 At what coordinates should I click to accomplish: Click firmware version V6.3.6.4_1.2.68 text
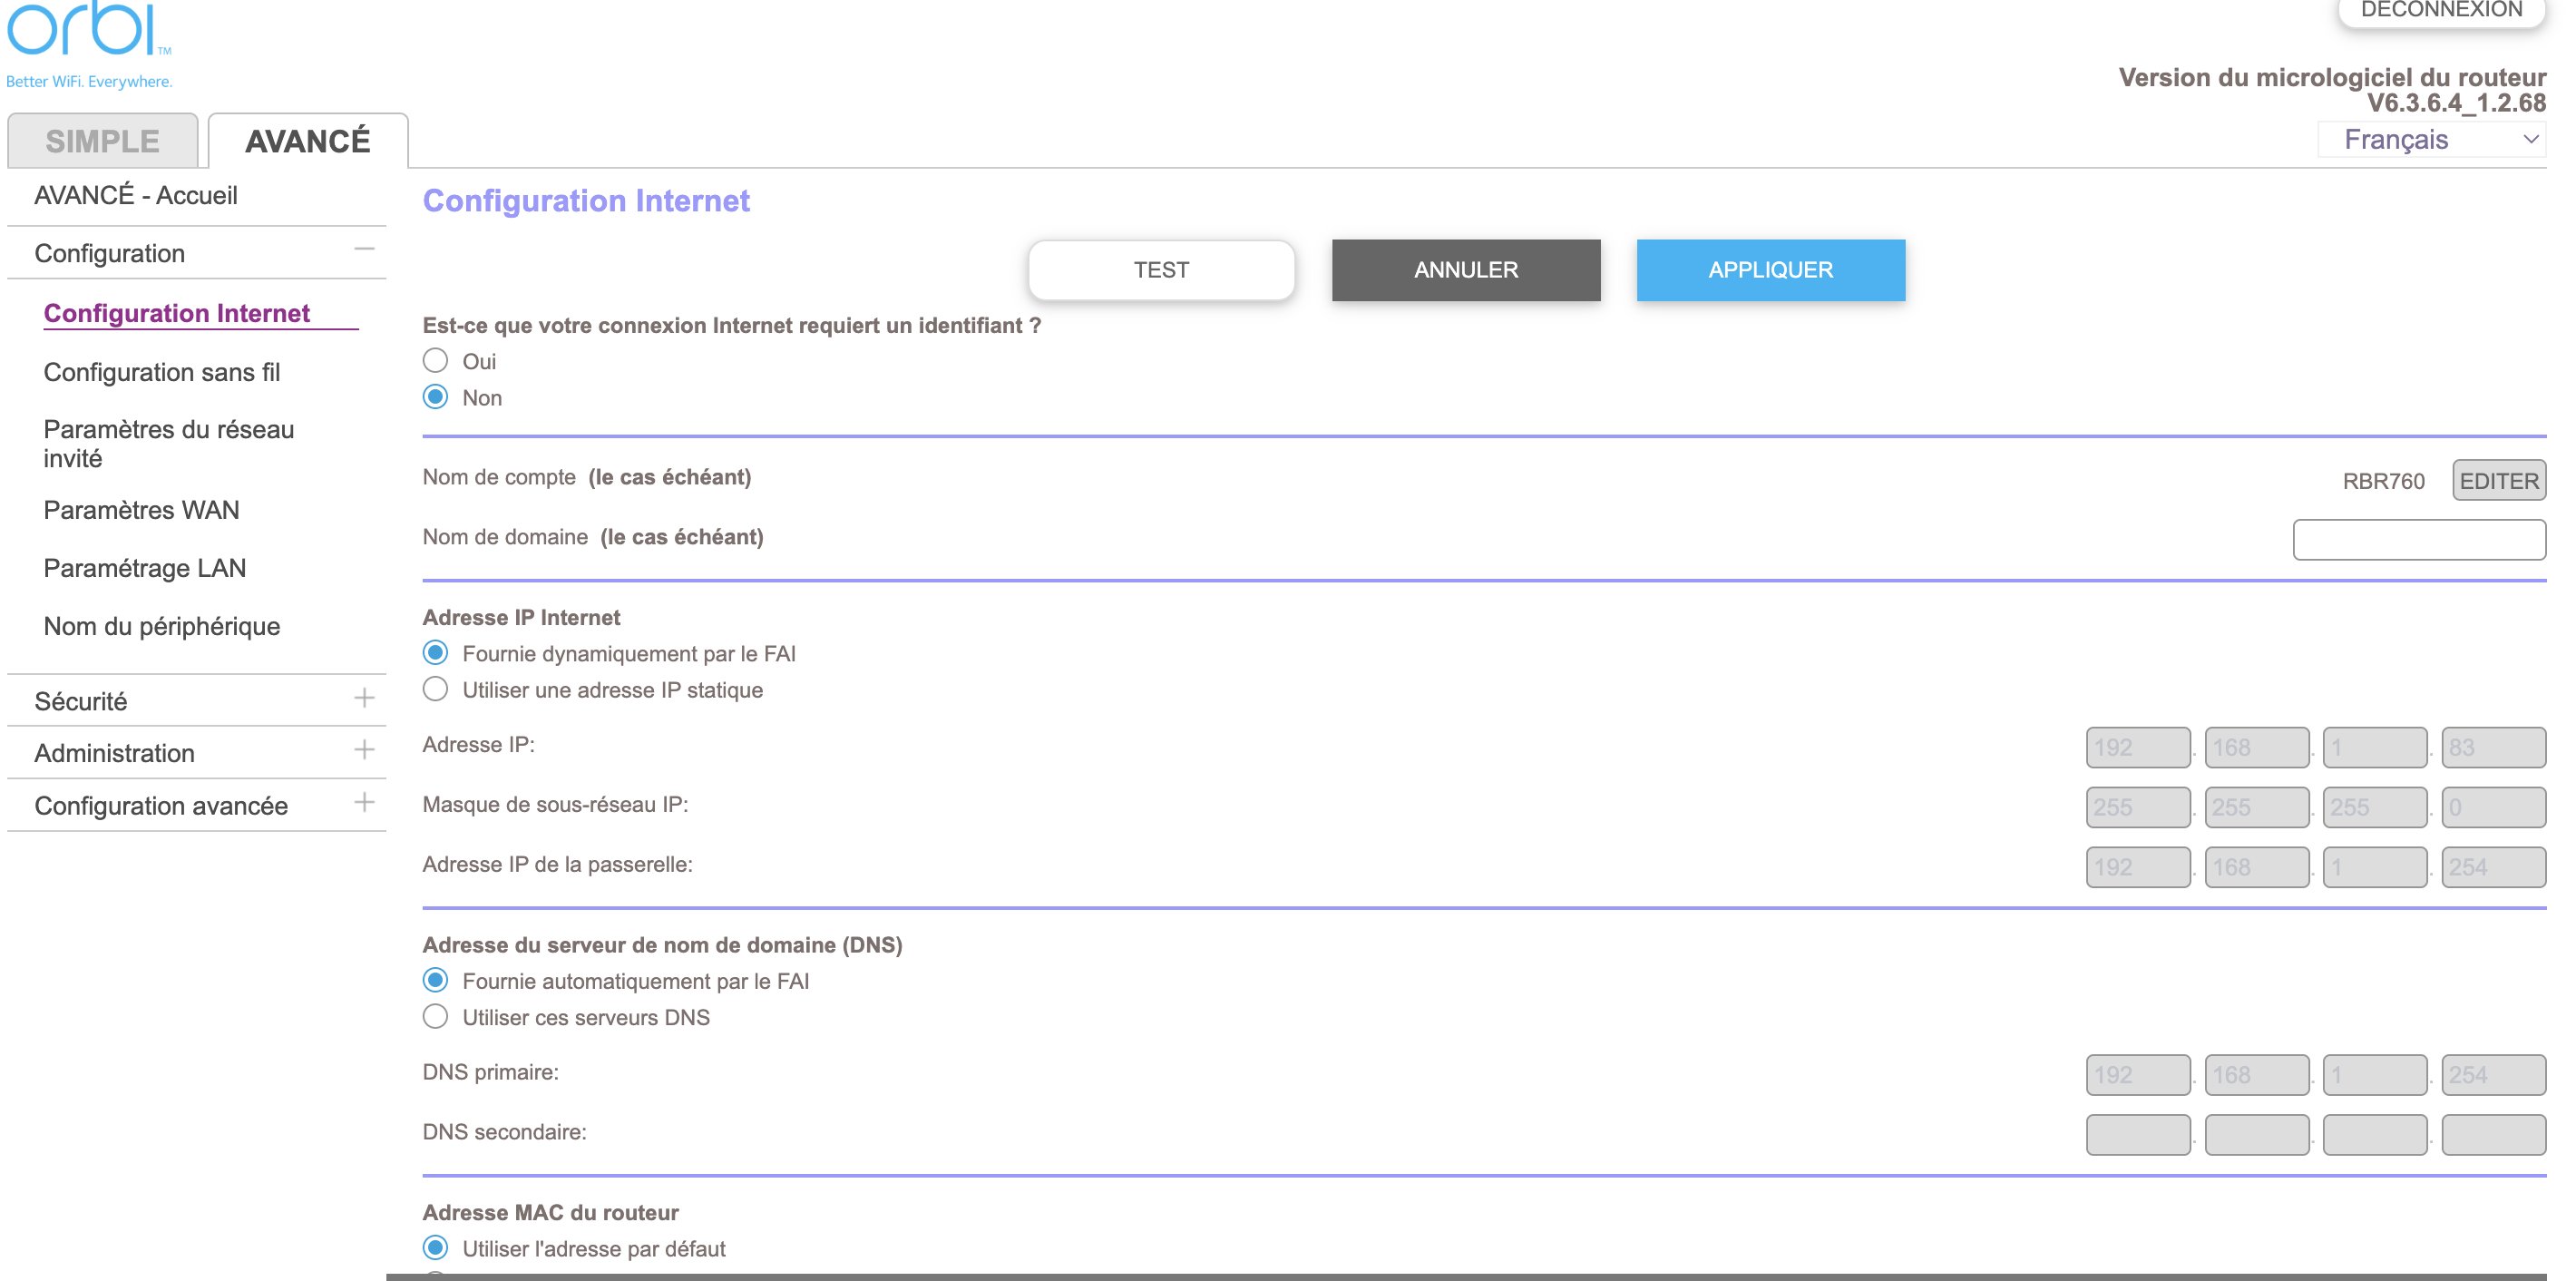pyautogui.click(x=2456, y=103)
